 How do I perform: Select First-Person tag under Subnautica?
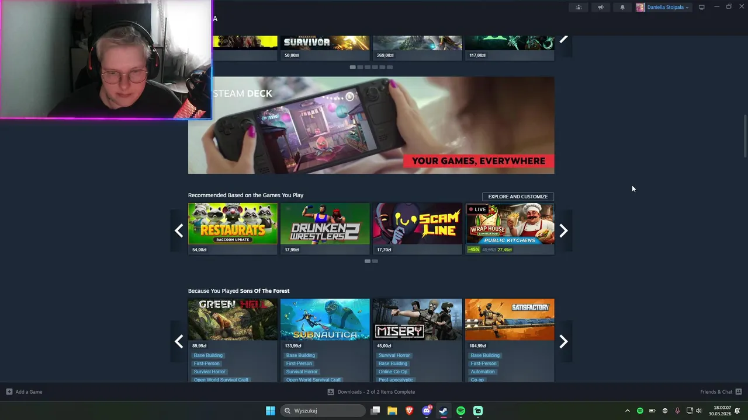pyautogui.click(x=299, y=363)
